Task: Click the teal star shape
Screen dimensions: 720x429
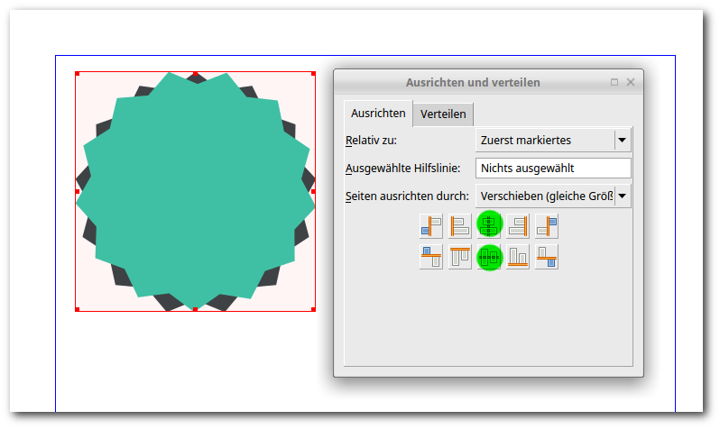Action: (195, 189)
